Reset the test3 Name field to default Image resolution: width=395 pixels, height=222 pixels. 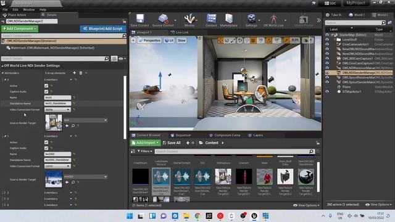click(74, 97)
